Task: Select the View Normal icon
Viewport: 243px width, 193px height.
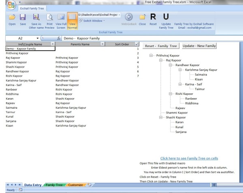Action: click(x=71, y=18)
